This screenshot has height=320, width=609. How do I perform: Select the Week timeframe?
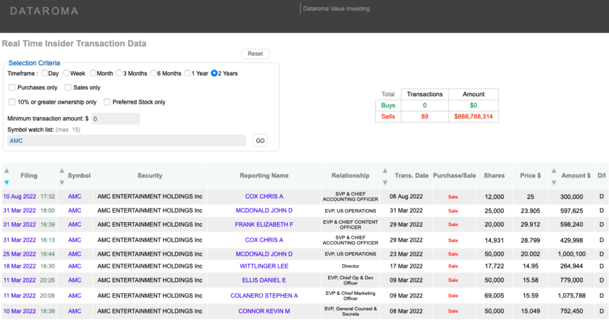67,73
